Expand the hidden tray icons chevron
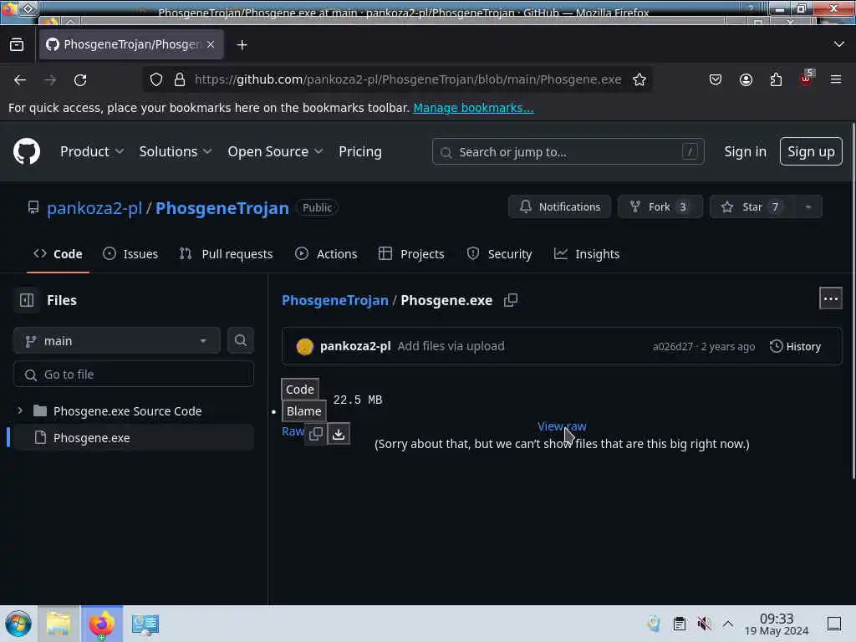This screenshot has width=856, height=642. pos(728,624)
